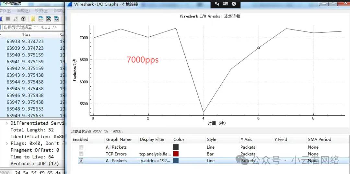350x174 pixels.
Task: Click the open file folder icon
Action: point(33,19)
